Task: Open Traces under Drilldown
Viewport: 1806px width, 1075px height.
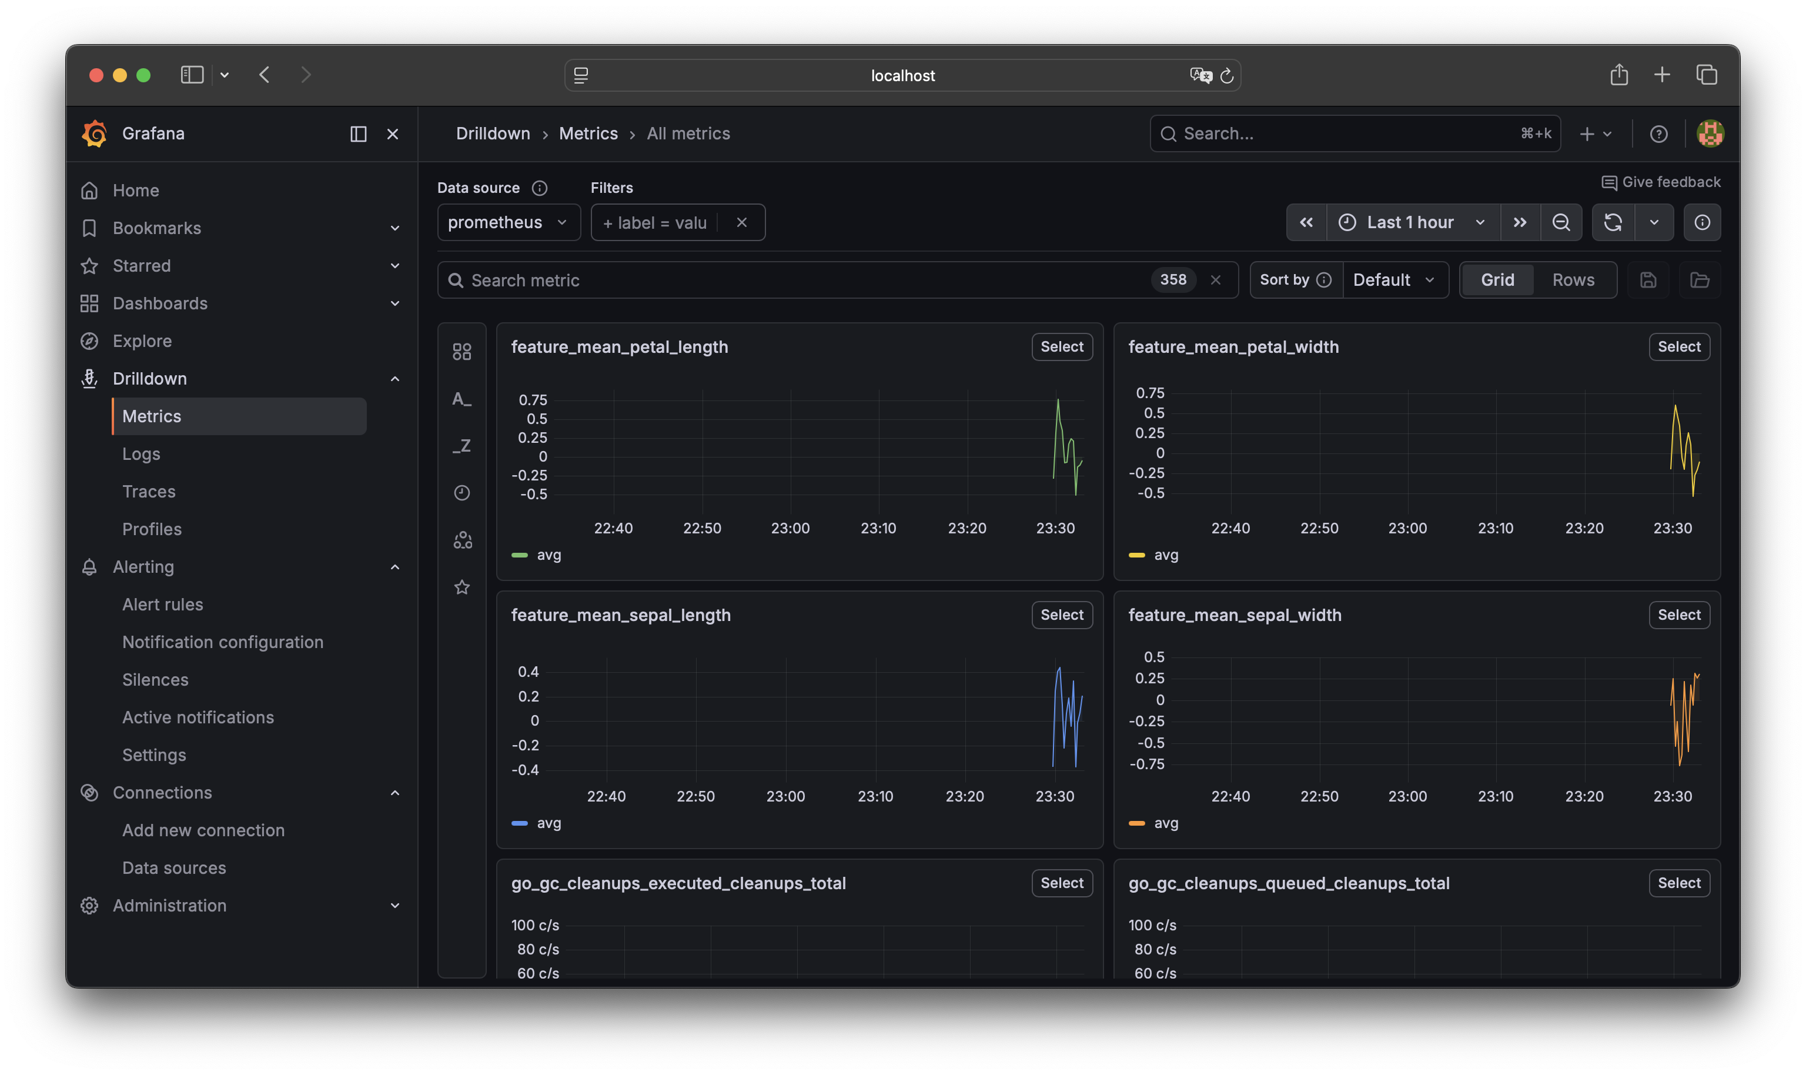Action: click(x=149, y=492)
